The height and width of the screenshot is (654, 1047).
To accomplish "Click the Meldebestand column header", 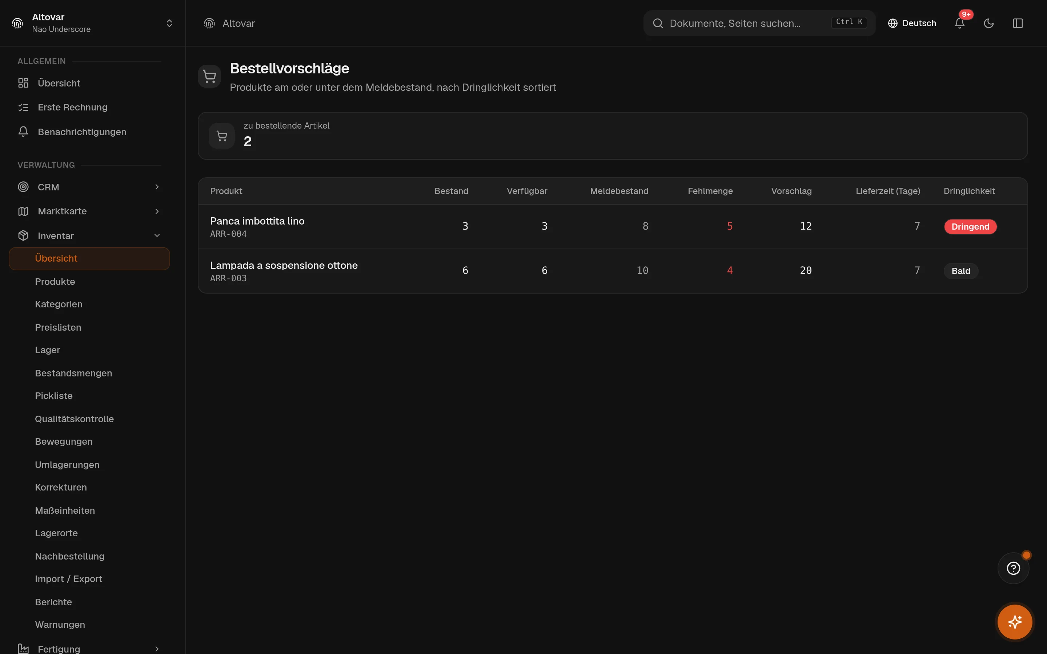I will point(619,191).
